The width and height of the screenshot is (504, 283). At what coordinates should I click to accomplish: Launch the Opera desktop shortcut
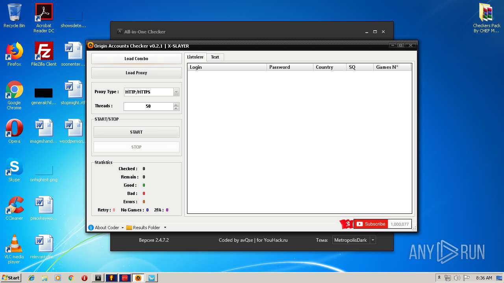click(x=14, y=131)
